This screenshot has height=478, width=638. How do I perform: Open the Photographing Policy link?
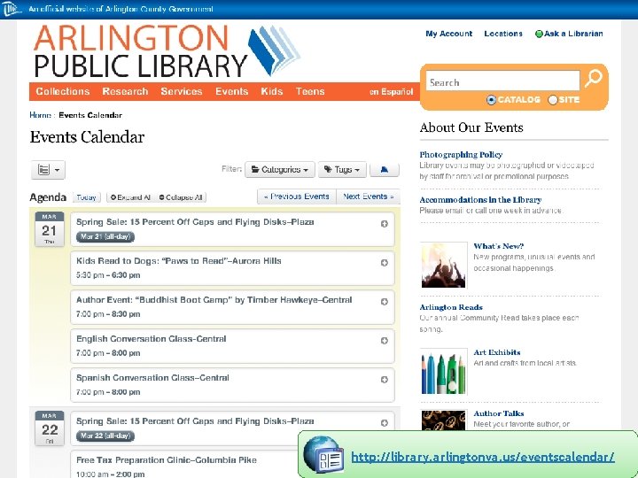coord(461,154)
